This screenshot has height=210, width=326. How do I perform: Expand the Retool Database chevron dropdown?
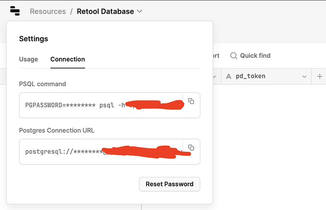click(x=140, y=11)
